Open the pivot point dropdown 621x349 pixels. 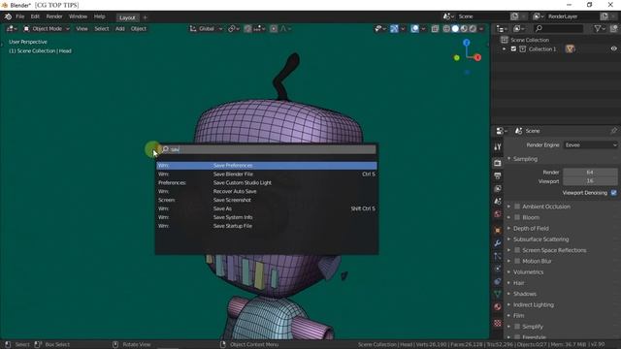pos(234,28)
